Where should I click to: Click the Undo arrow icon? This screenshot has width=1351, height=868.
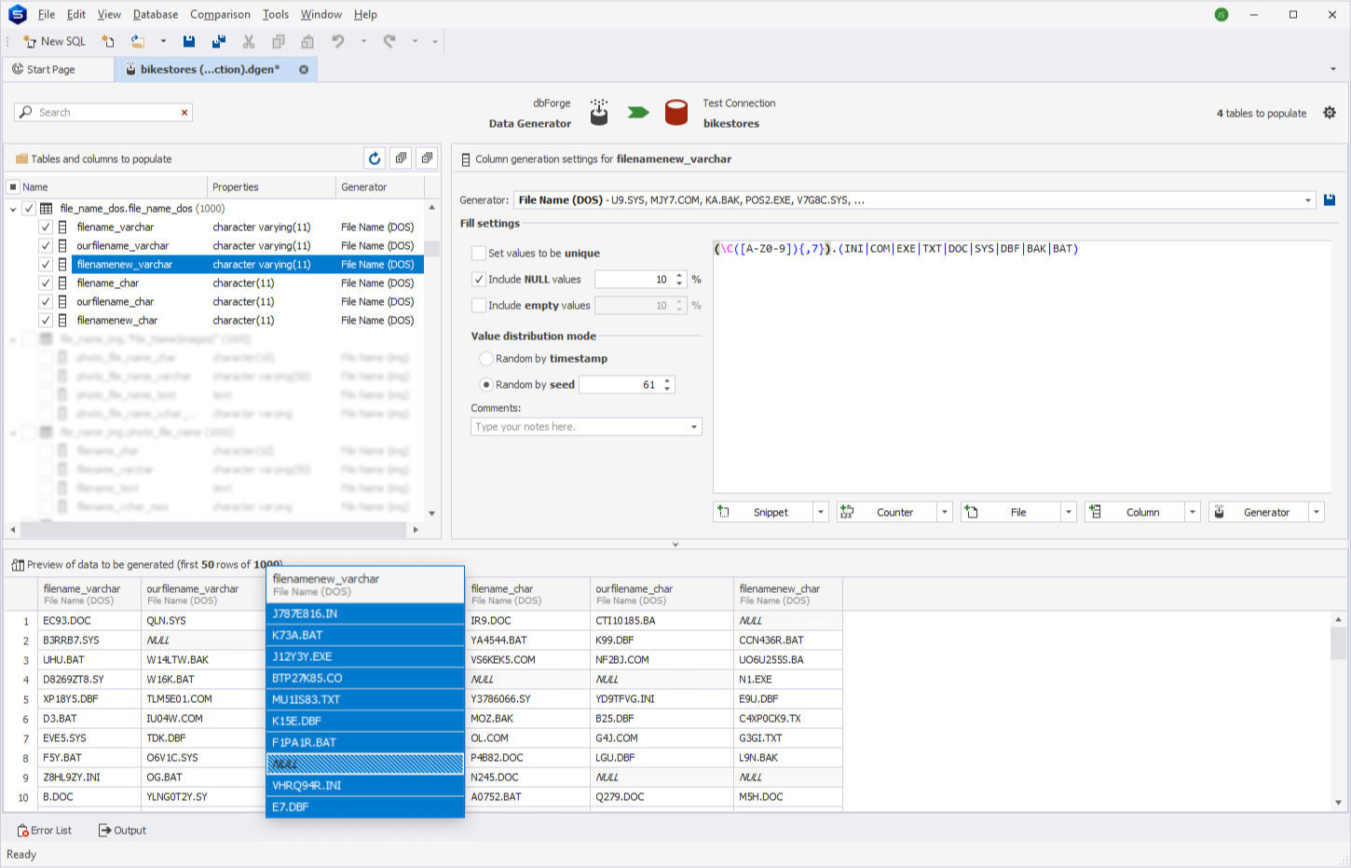(338, 41)
